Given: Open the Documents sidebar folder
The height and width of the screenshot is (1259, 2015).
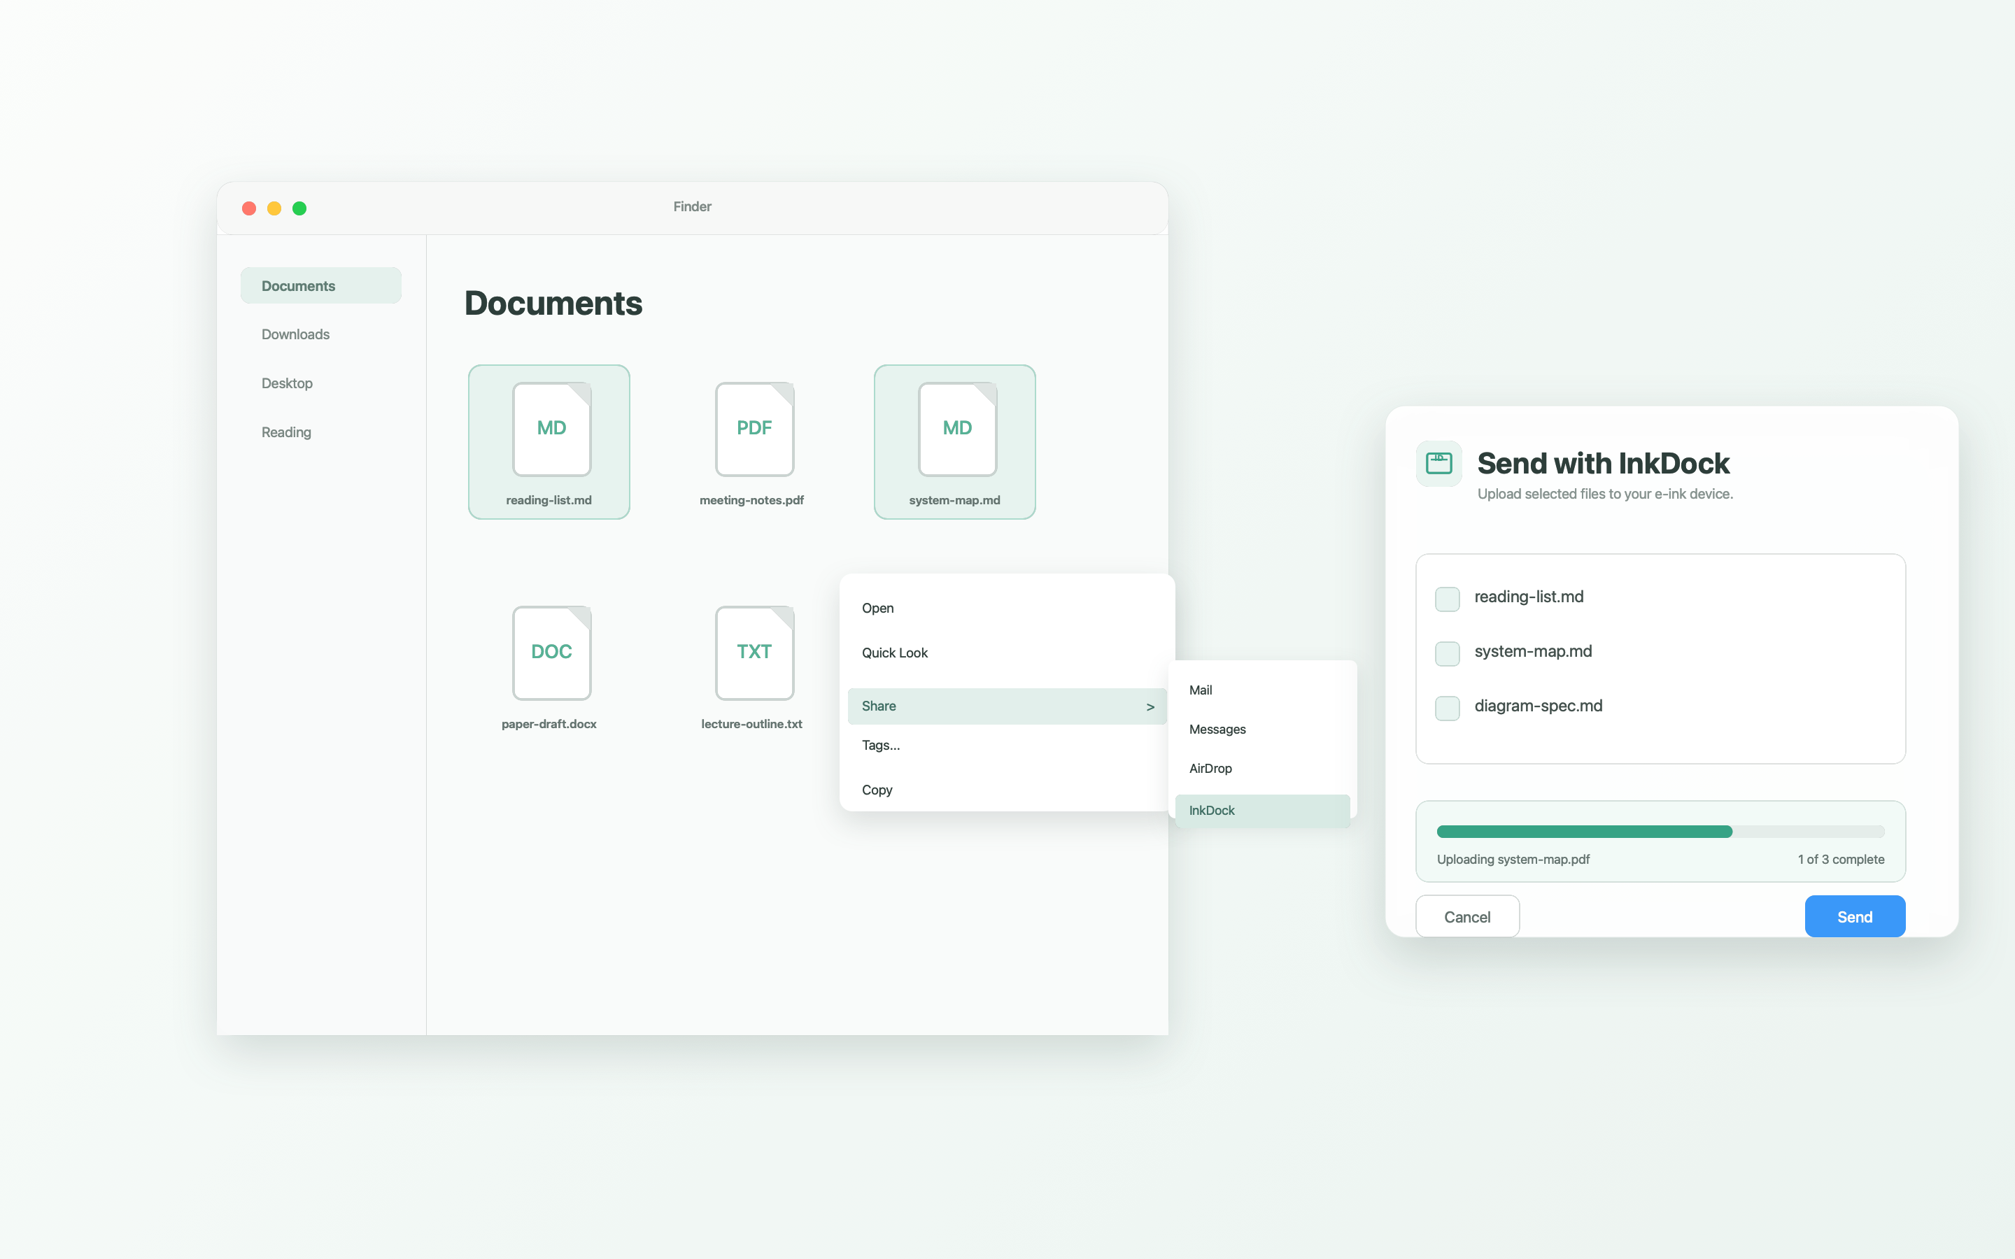Looking at the screenshot, I should [320, 285].
